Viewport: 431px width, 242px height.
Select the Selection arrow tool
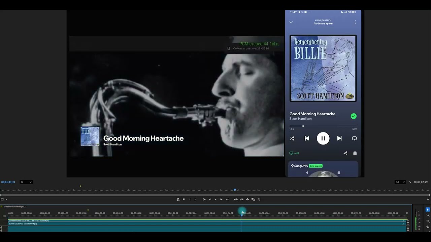(x=428, y=210)
